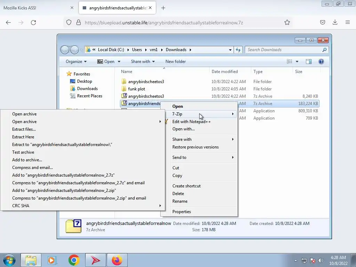Screen dimensions: 356x267
Task: Click the padlock site security icon
Action: click(79, 23)
